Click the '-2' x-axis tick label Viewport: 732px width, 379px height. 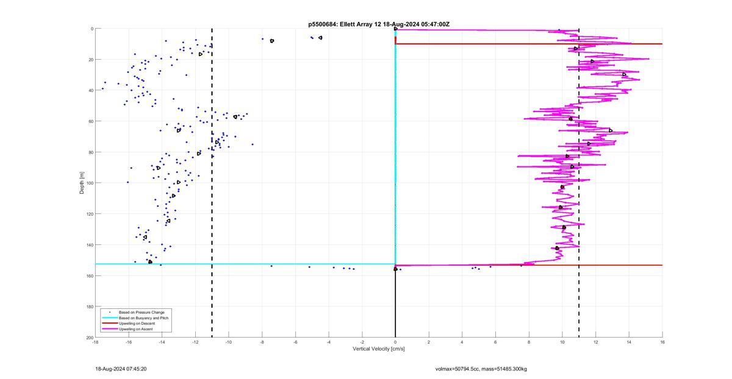(362, 342)
